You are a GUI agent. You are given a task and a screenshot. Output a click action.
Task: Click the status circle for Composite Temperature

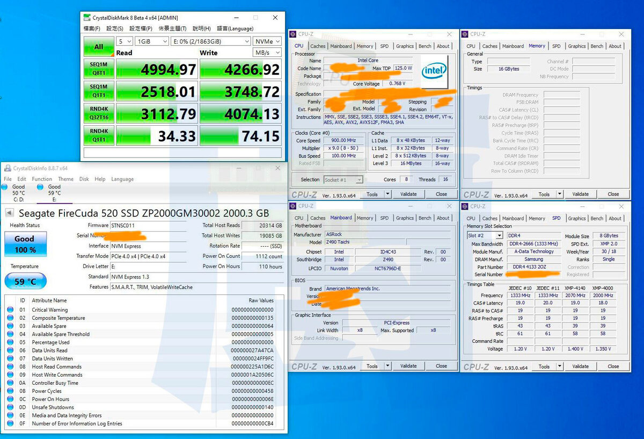pyautogui.click(x=10, y=318)
